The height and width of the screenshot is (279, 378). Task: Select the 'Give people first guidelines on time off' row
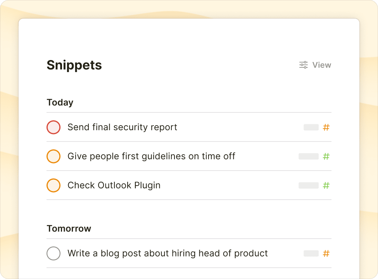click(x=151, y=156)
